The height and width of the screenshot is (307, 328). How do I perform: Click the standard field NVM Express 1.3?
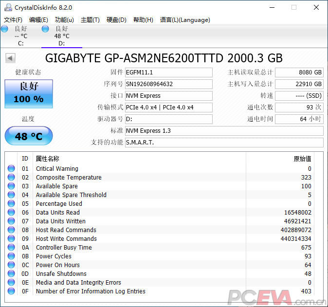coord(224,131)
